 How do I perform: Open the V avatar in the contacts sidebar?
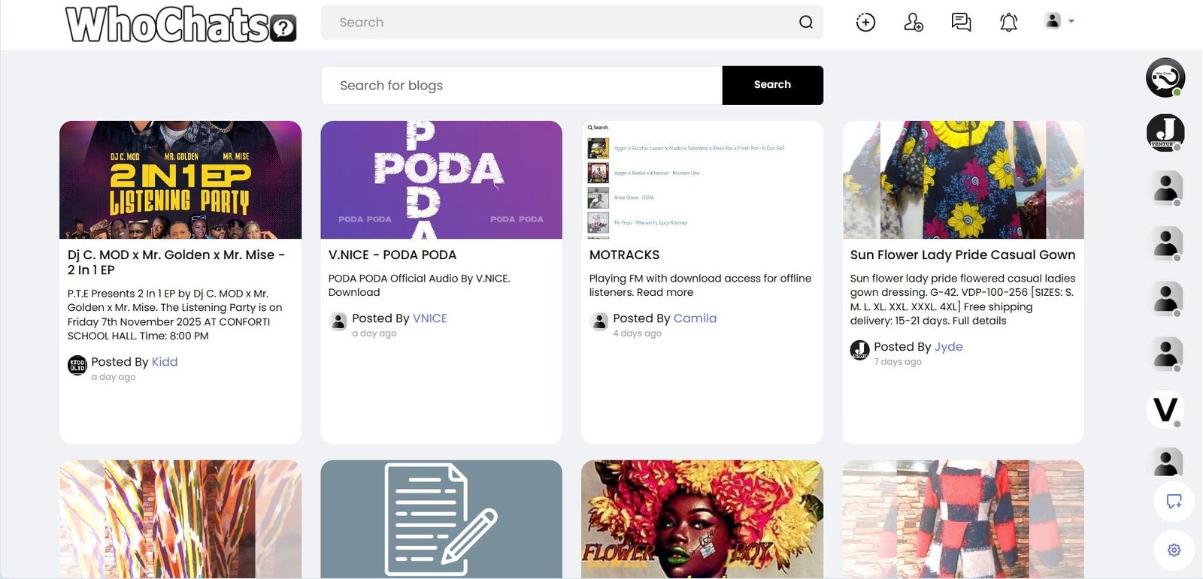click(x=1165, y=409)
